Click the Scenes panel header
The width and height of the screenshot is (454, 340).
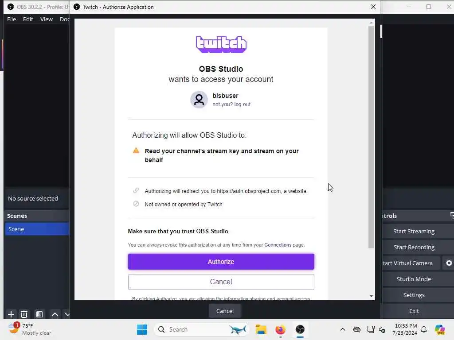coord(37,216)
